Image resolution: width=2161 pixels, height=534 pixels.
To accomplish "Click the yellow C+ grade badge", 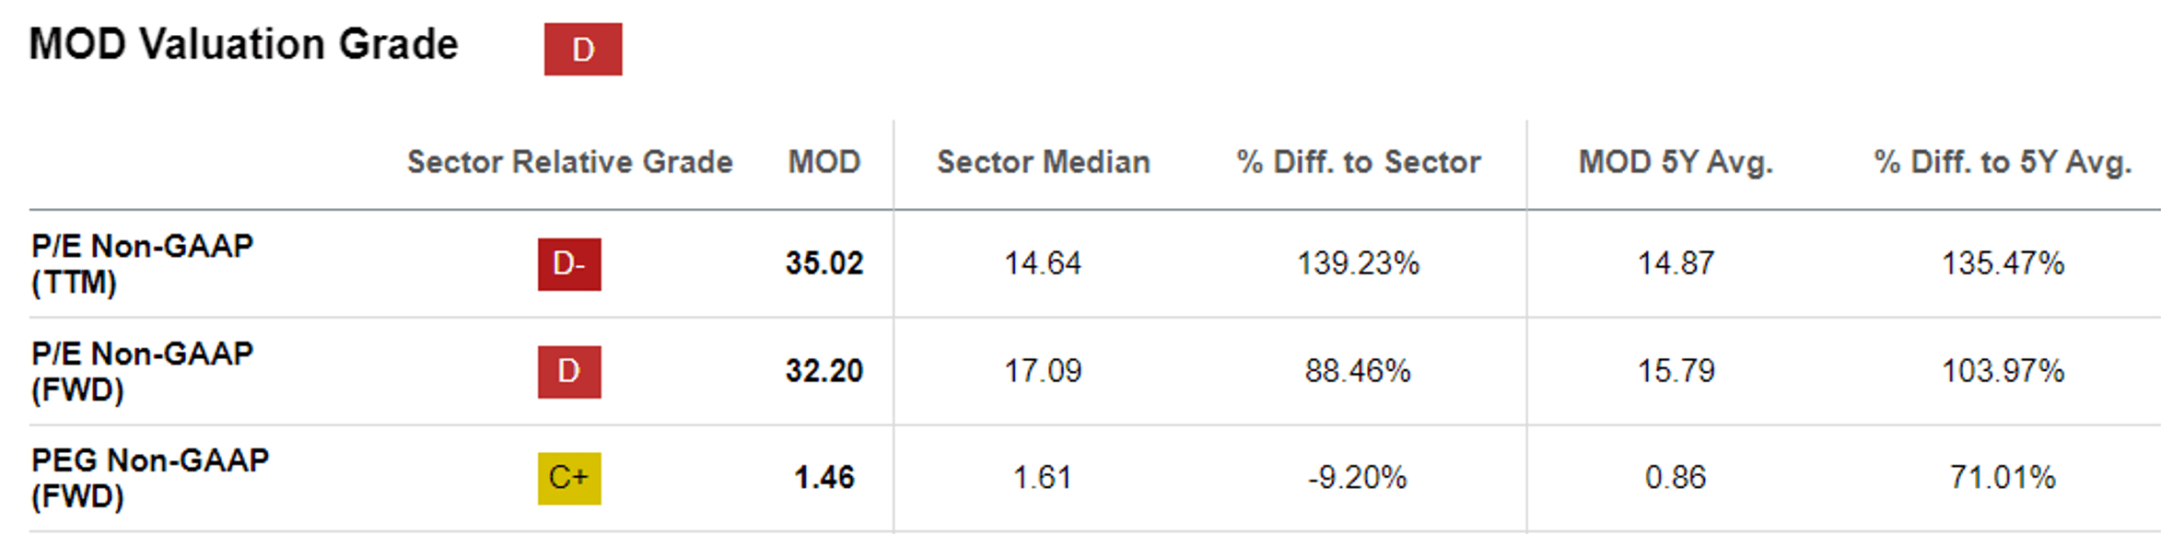I will pyautogui.click(x=569, y=478).
